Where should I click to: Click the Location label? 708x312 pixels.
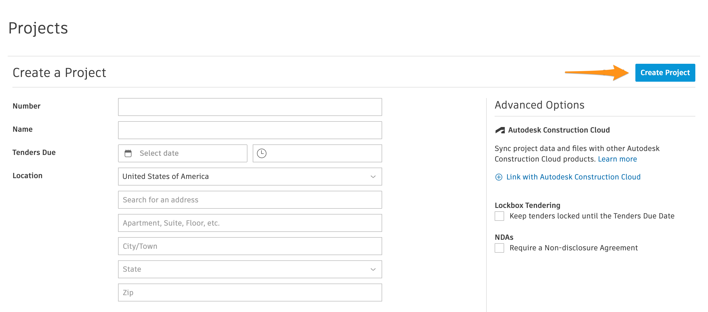click(x=27, y=176)
